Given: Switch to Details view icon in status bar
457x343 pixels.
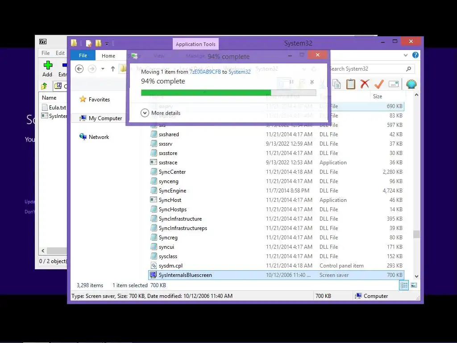Looking at the screenshot, I should coord(404,285).
